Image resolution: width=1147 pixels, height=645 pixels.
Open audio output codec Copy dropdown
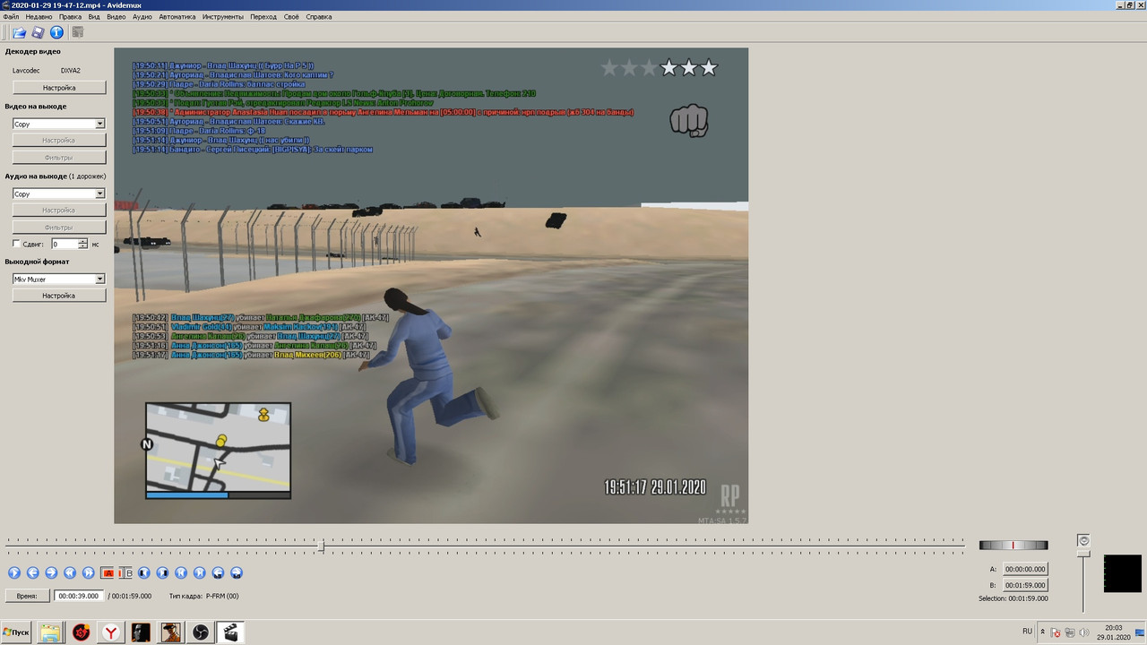coord(58,193)
